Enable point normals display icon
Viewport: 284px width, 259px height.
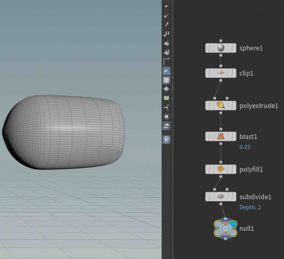tap(166, 15)
